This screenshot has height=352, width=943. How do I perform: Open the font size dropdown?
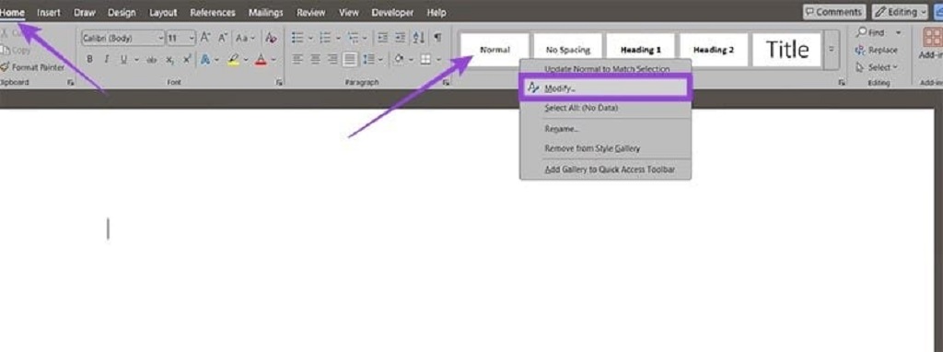pyautogui.click(x=192, y=38)
